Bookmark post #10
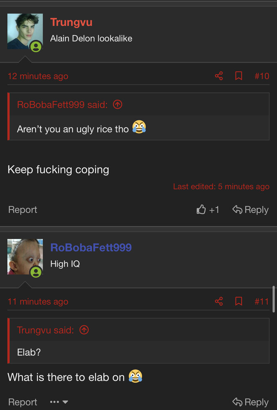The height and width of the screenshot is (410, 277). [x=239, y=76]
